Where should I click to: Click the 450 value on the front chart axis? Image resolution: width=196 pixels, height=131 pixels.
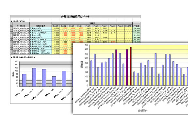(86, 45)
